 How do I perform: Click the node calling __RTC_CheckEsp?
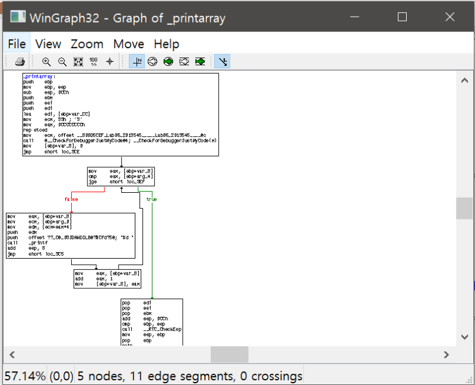152,322
